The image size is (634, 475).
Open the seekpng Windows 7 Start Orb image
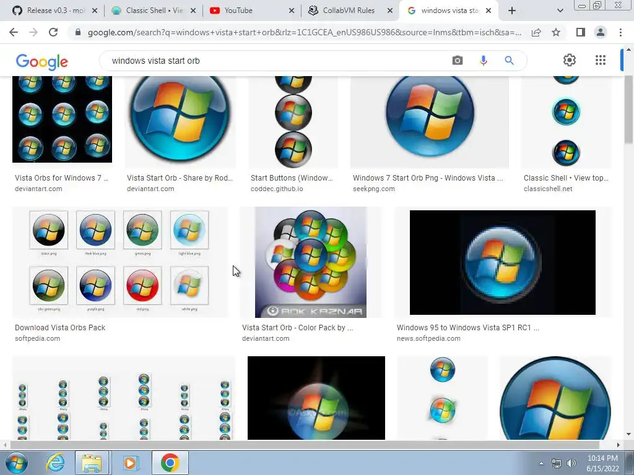(x=430, y=122)
